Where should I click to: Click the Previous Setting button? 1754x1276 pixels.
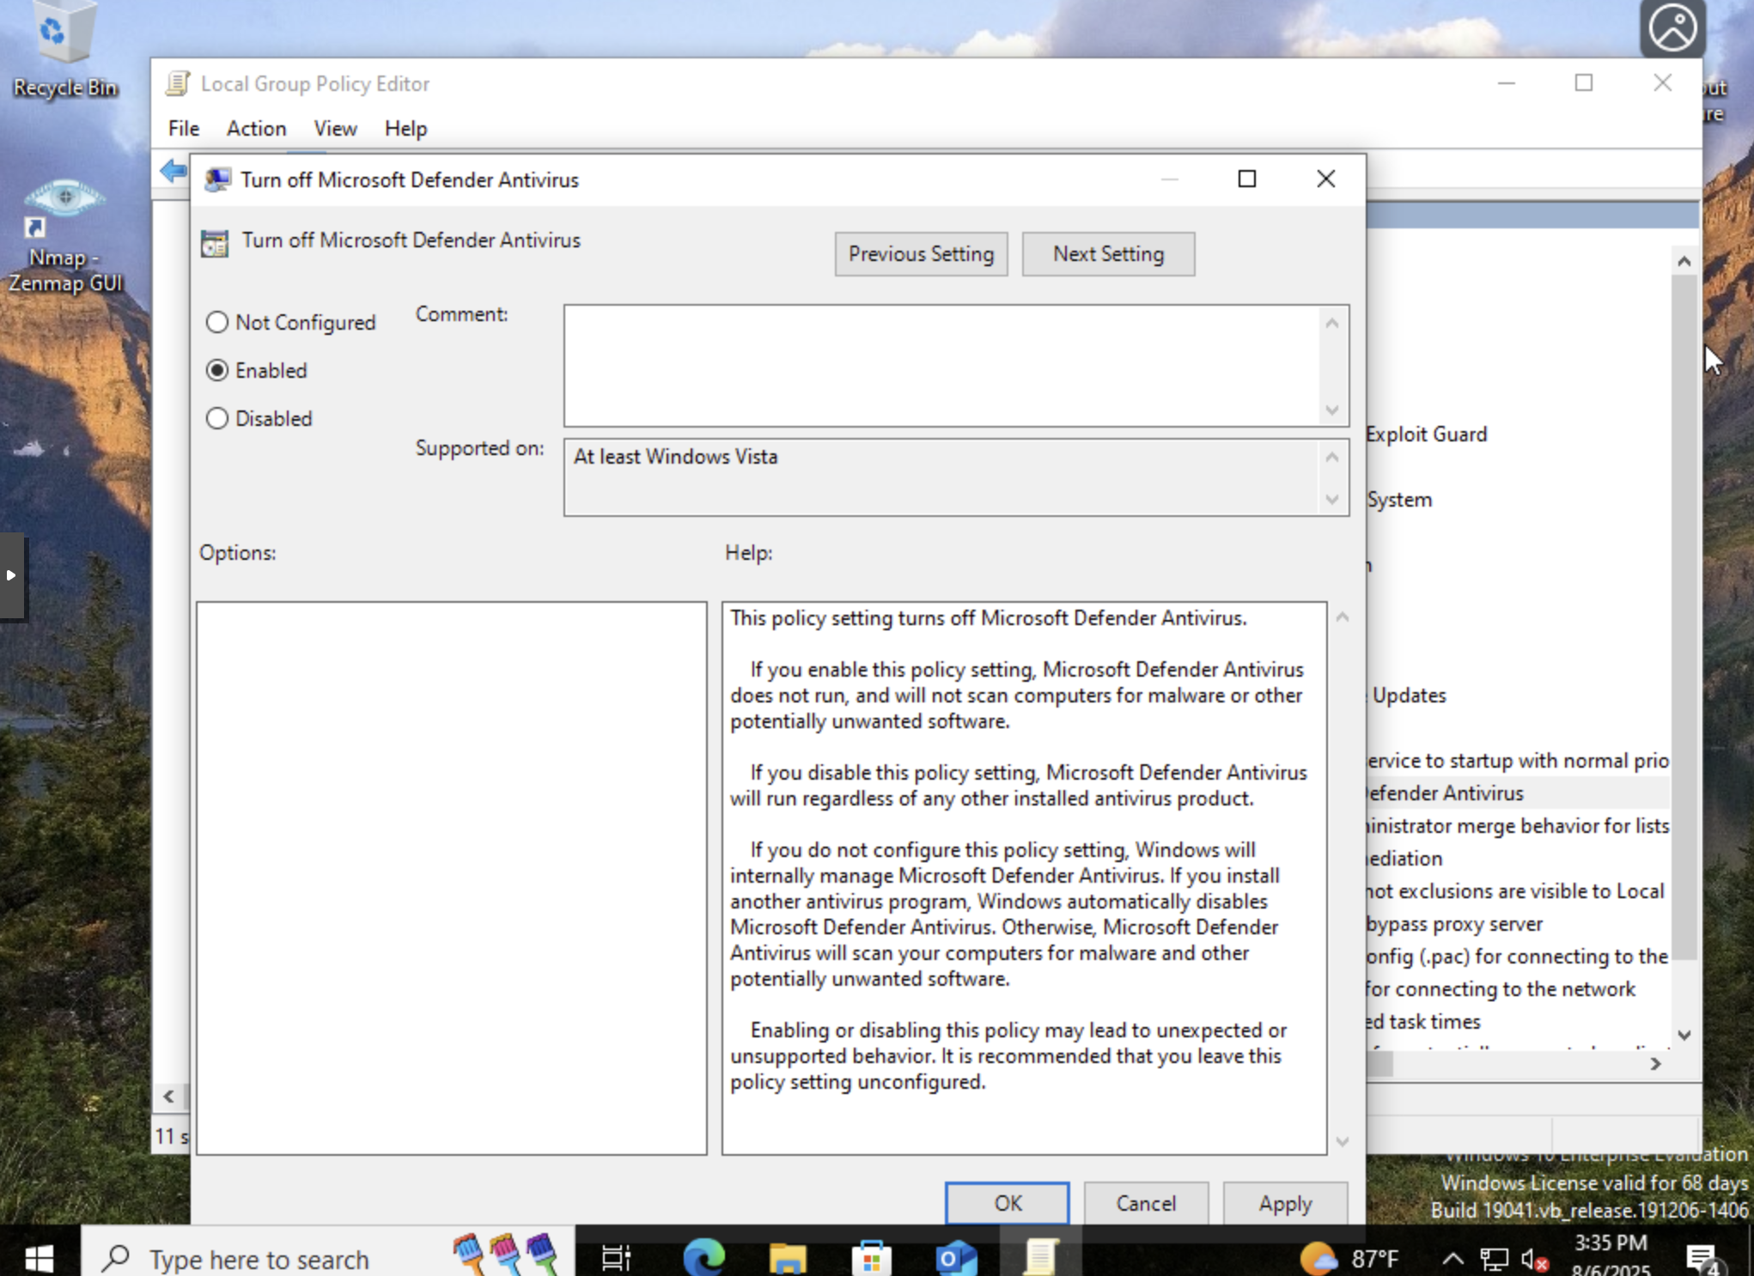(x=921, y=254)
